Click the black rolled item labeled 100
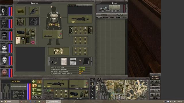The width and height of the screenshot is (184, 103). pos(20,32)
